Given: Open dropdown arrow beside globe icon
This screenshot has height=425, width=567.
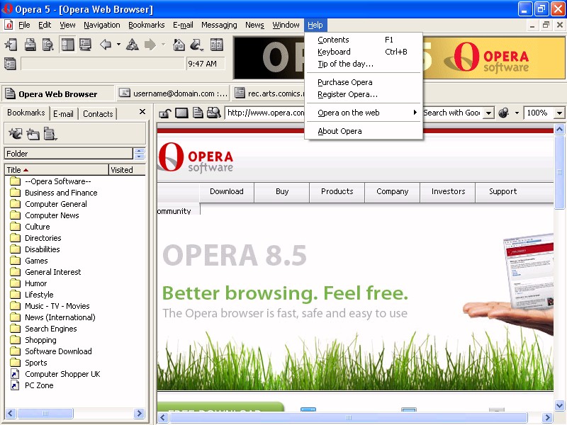Looking at the screenshot, I should tap(517, 113).
